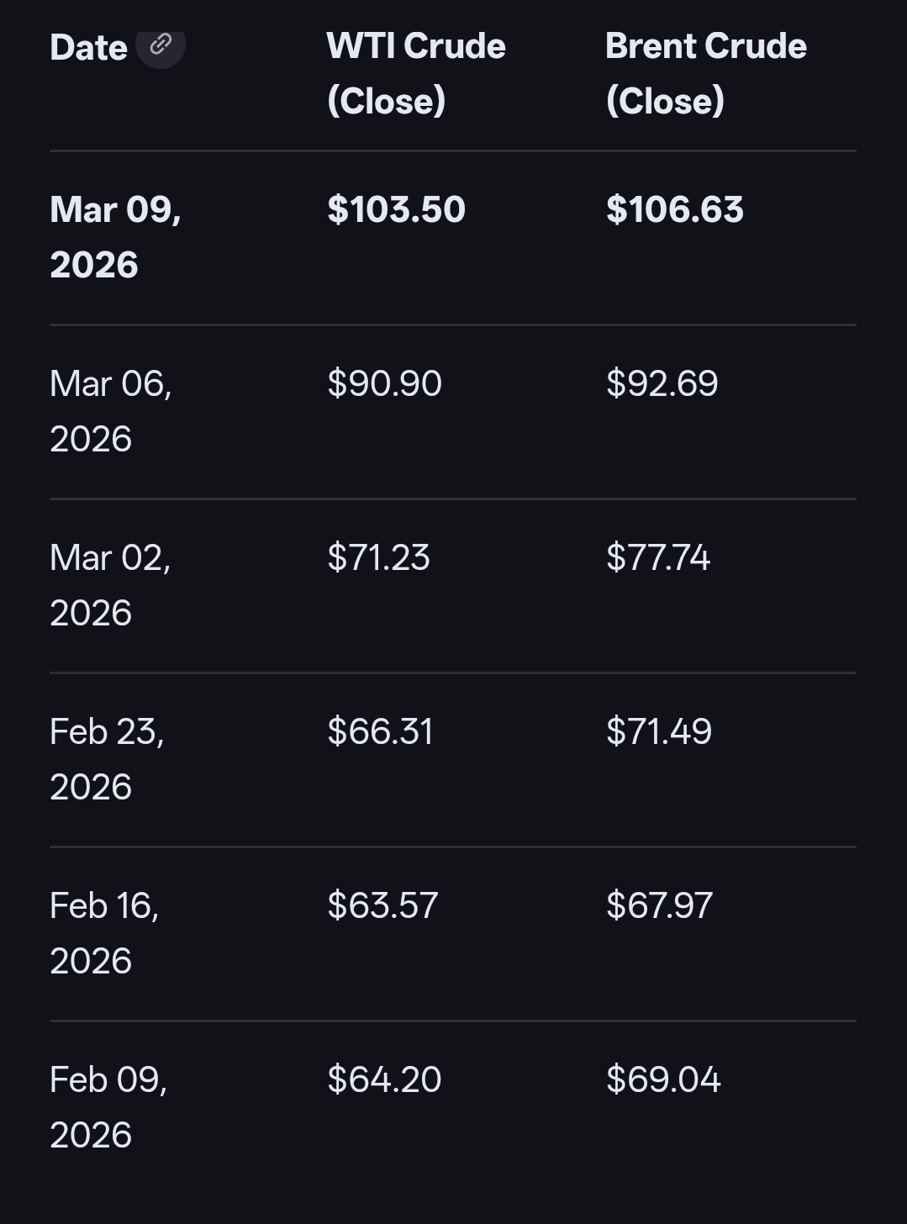Image resolution: width=907 pixels, height=1224 pixels.
Task: Click the $69.04 Brent cell
Action: tap(662, 1079)
